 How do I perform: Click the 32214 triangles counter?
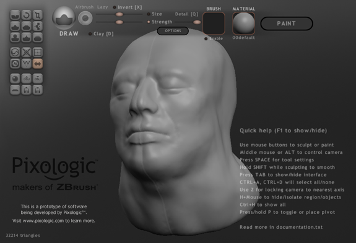coord(23,236)
